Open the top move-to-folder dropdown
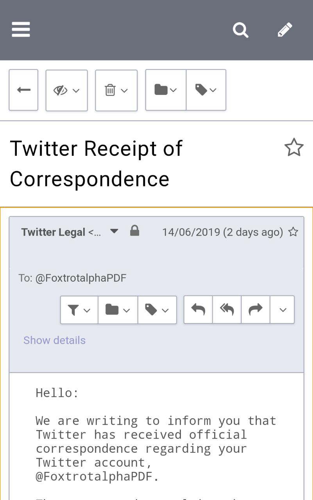The image size is (313, 500). point(166,90)
